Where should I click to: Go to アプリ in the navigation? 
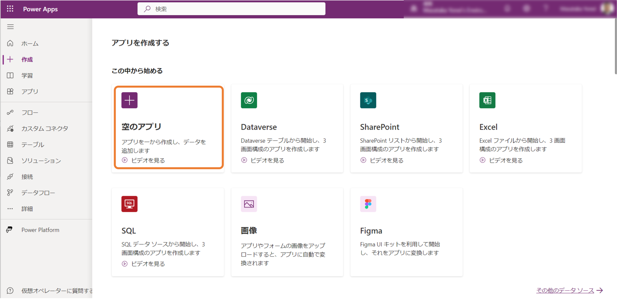[x=30, y=92]
